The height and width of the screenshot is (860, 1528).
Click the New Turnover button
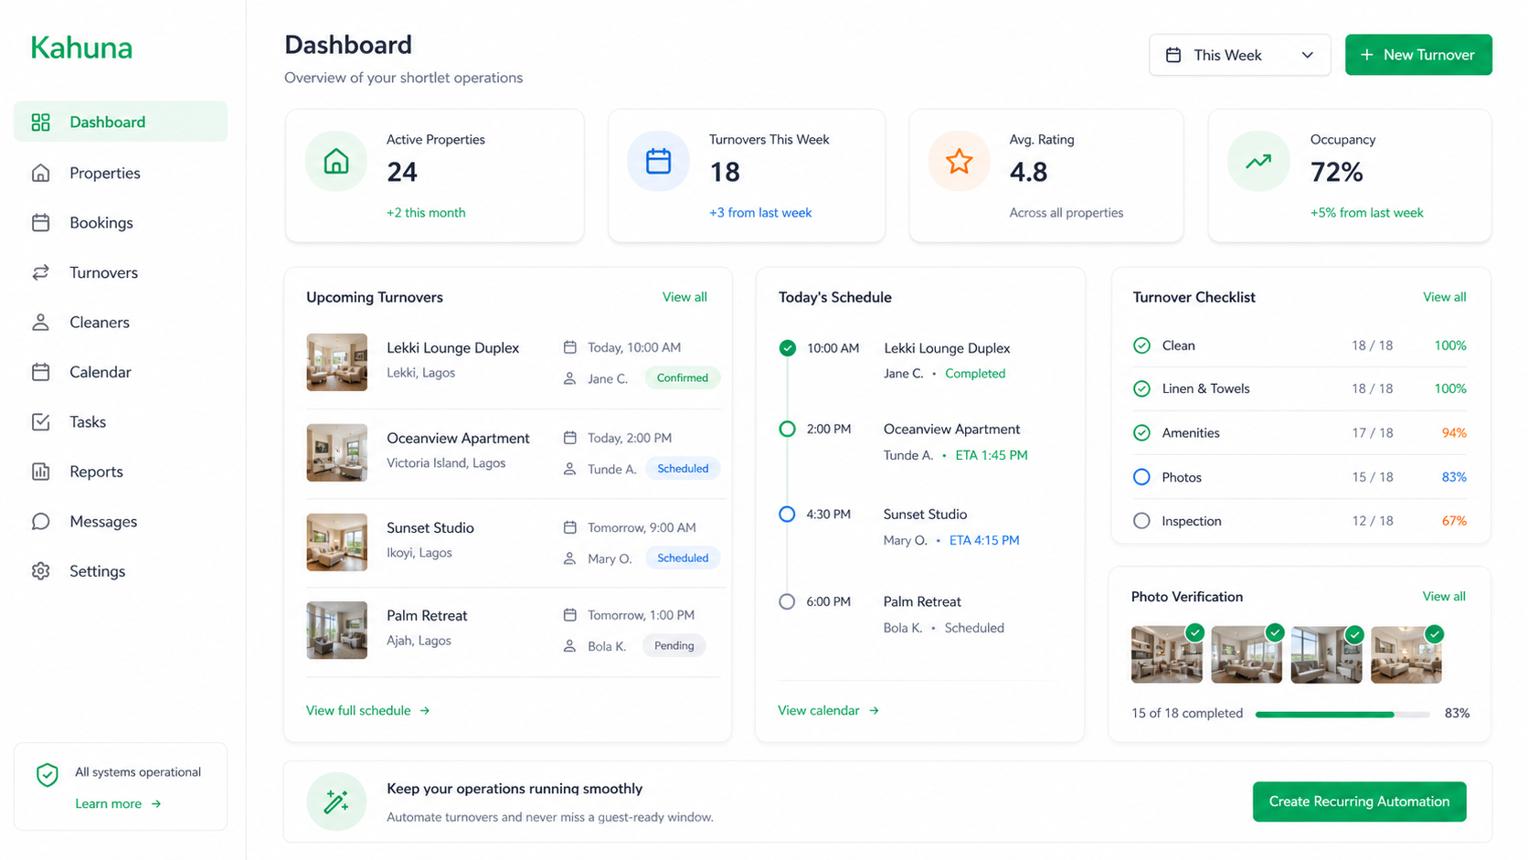(x=1418, y=55)
